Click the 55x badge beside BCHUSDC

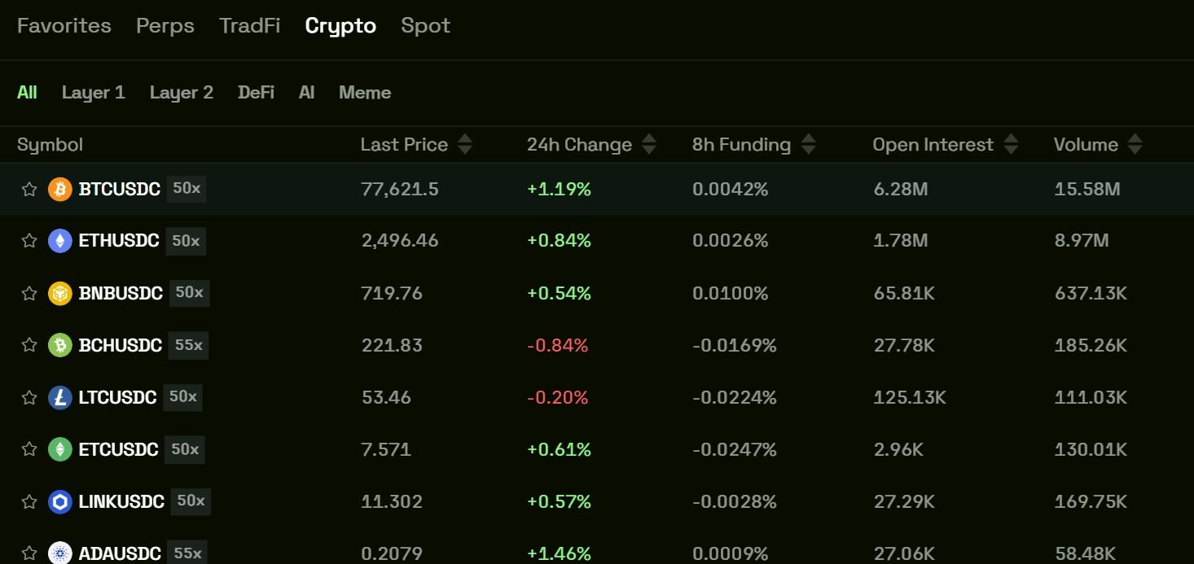(189, 345)
